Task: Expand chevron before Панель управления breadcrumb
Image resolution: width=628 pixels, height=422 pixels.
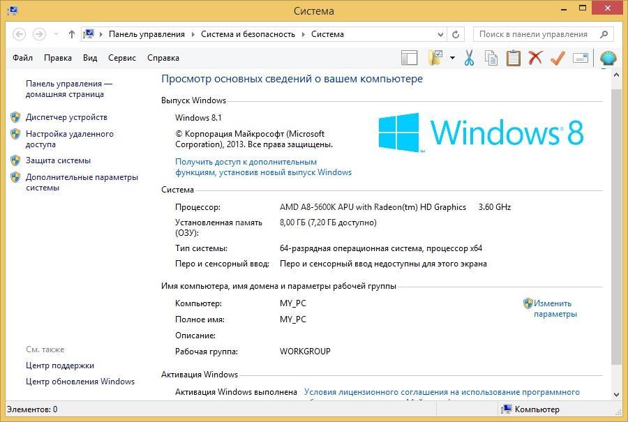Action: pos(101,34)
